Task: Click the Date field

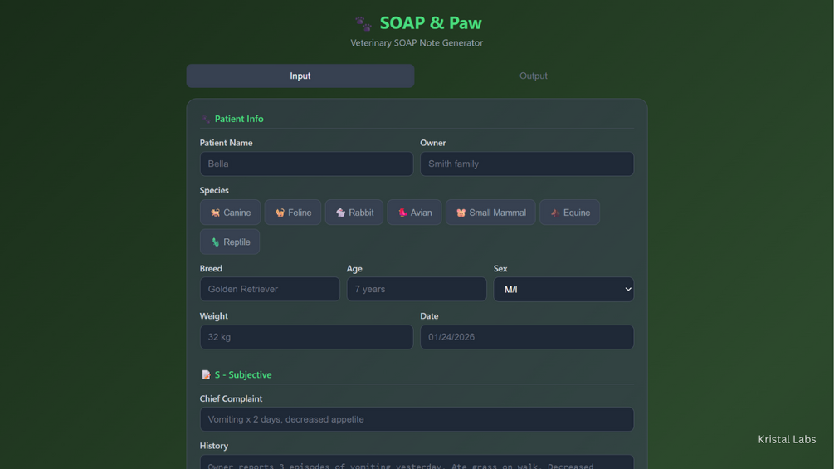Action: point(526,337)
